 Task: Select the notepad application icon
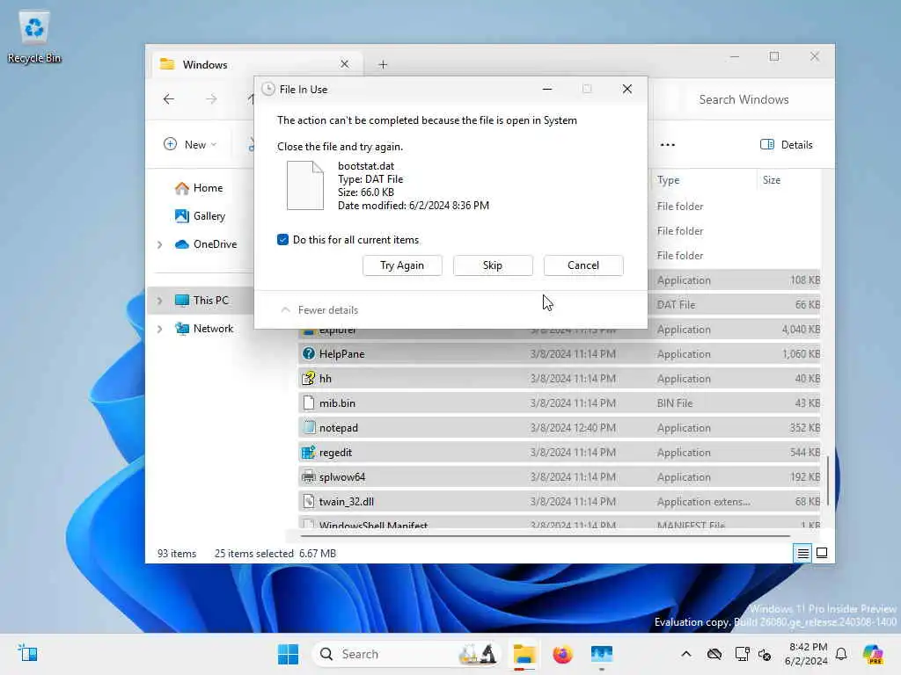(x=309, y=428)
